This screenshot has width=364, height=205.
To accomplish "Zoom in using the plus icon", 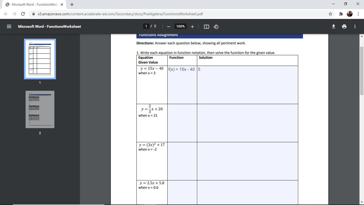I will pos(192,26).
